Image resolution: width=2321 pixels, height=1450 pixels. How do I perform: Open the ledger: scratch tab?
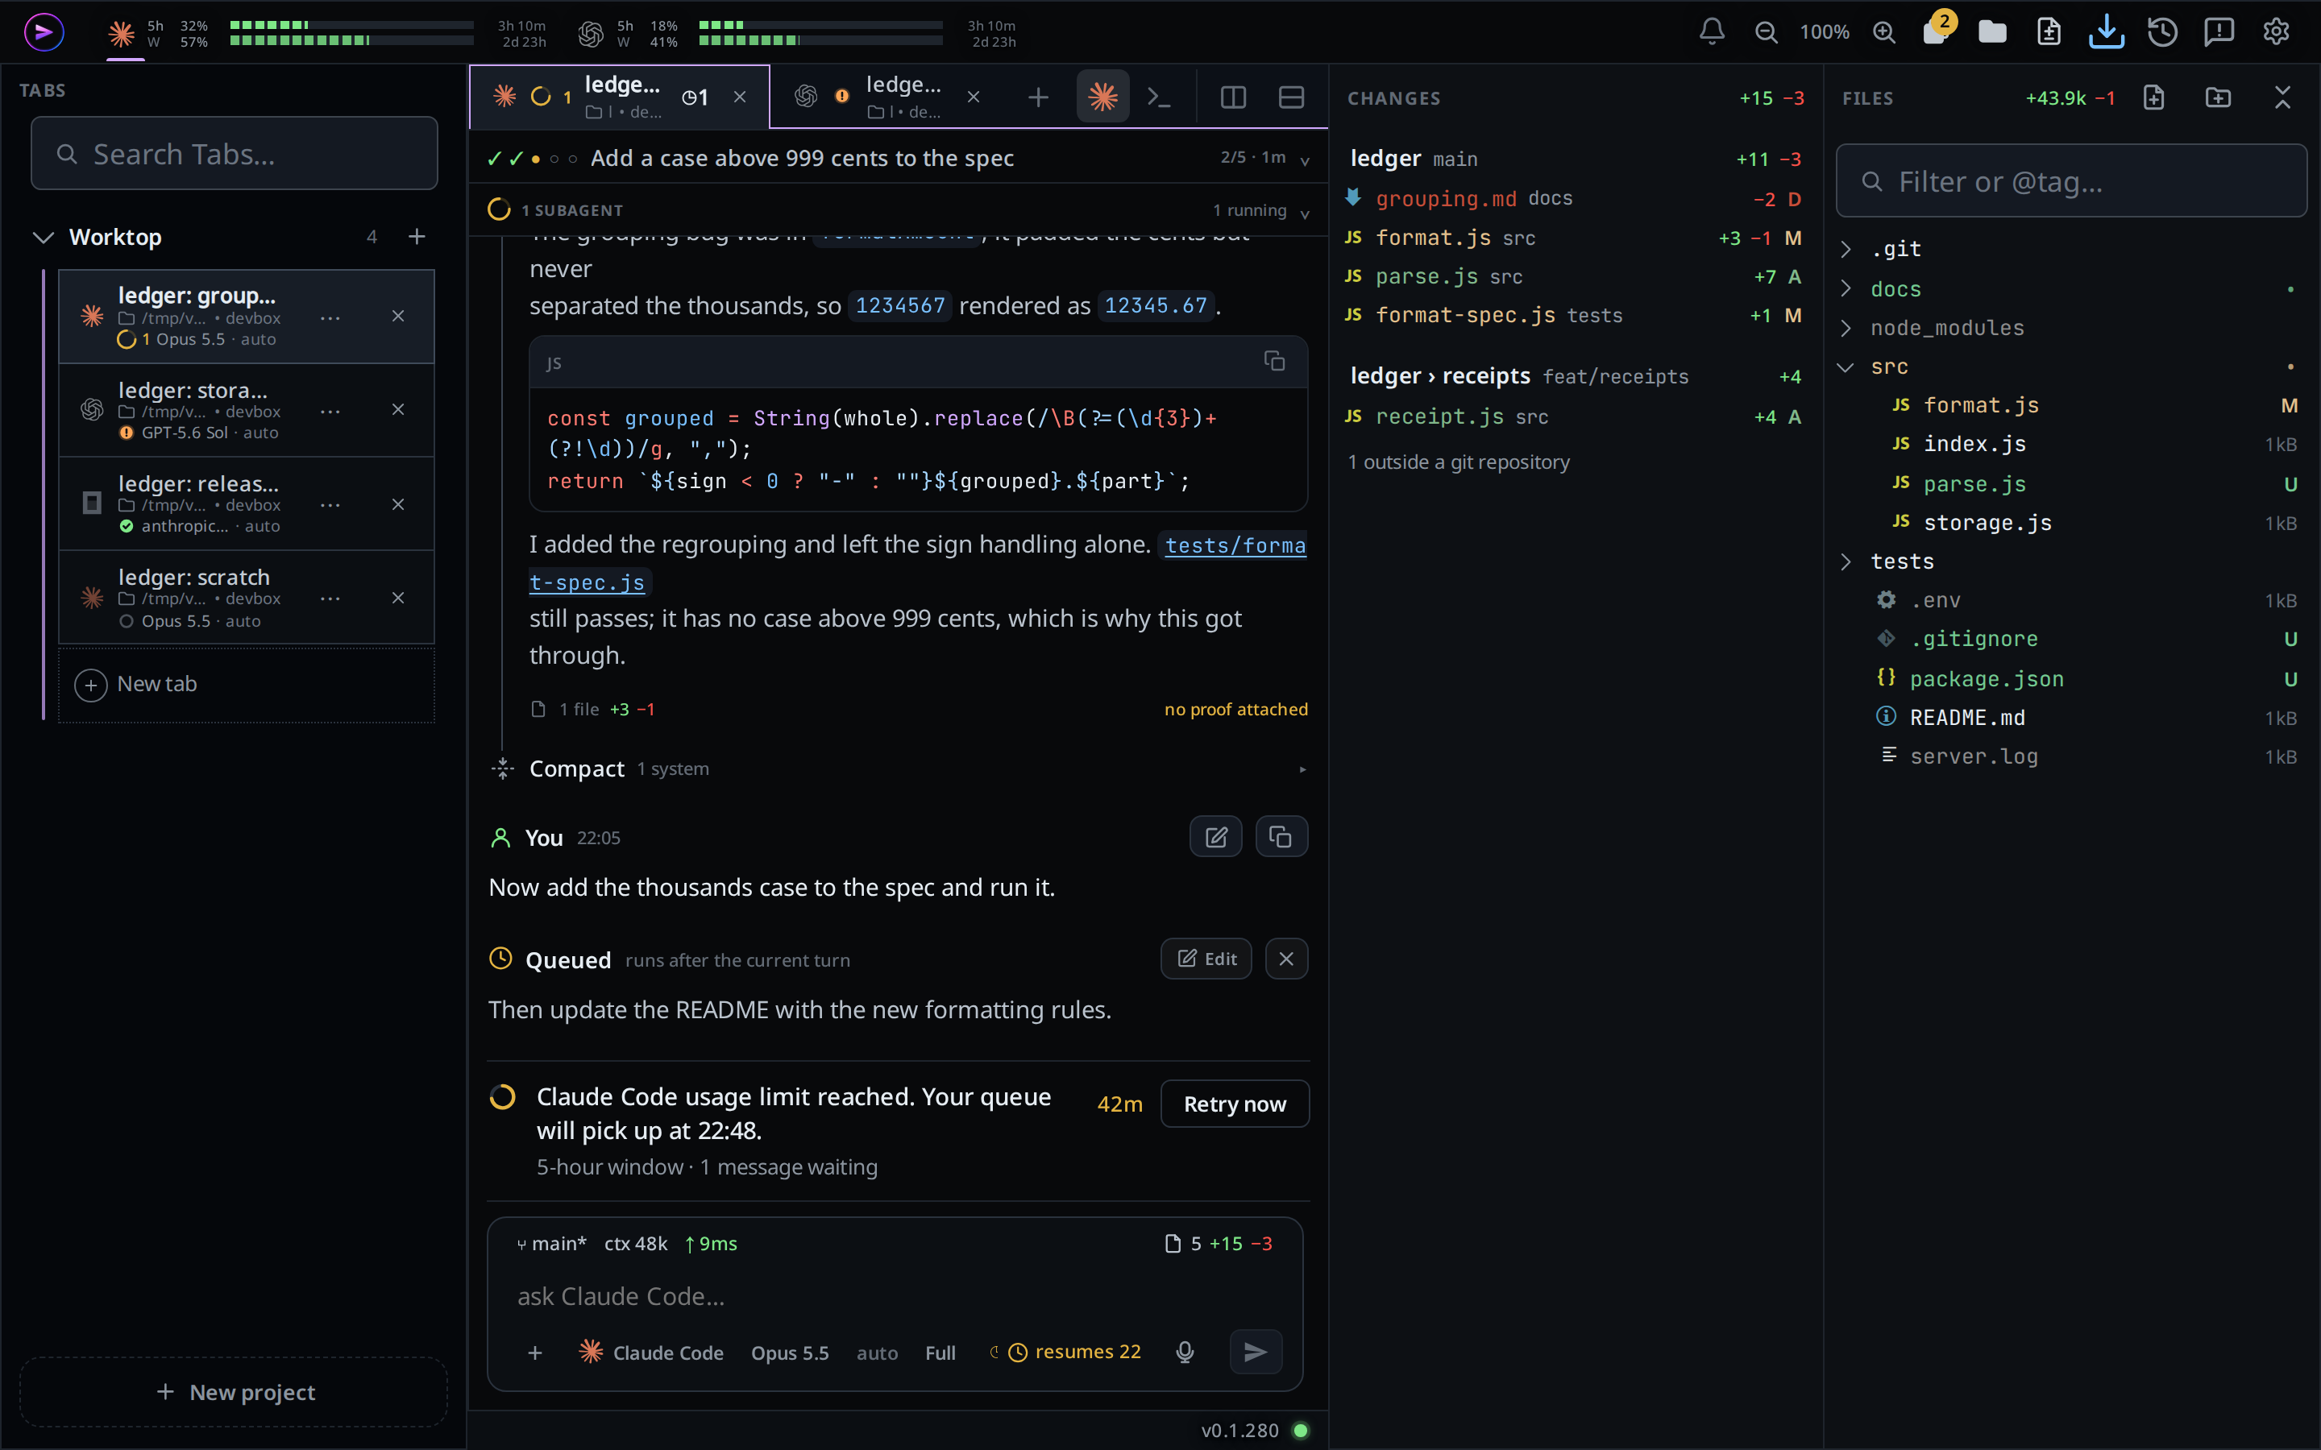coord(247,596)
